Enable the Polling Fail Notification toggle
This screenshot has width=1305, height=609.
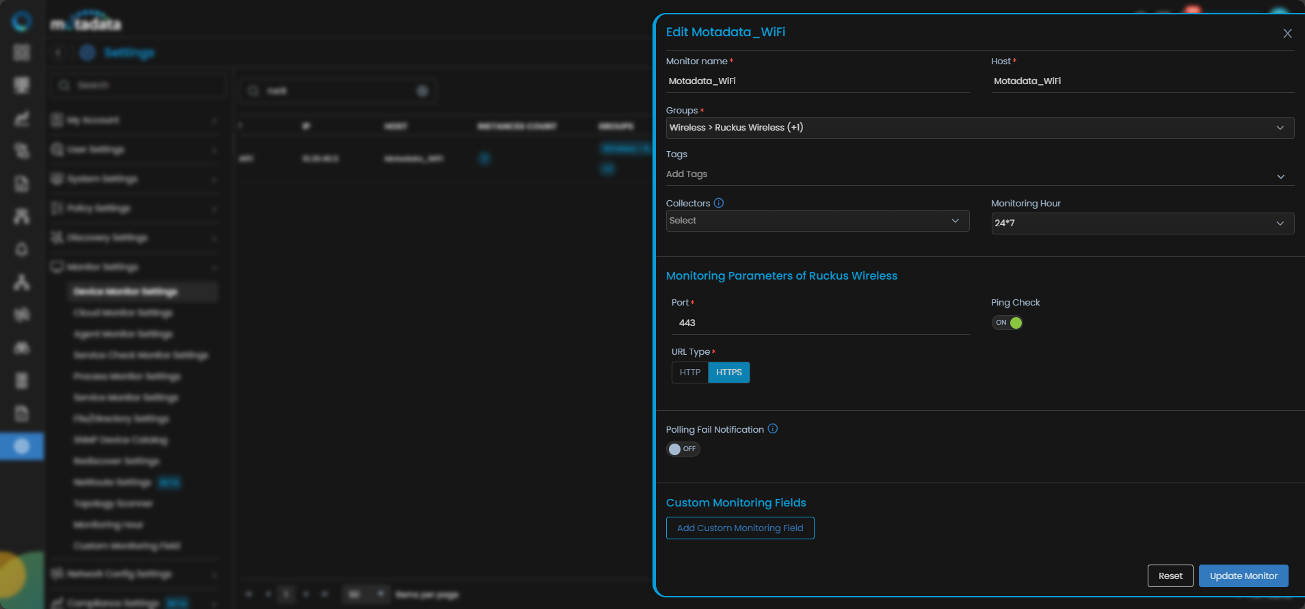(x=683, y=449)
